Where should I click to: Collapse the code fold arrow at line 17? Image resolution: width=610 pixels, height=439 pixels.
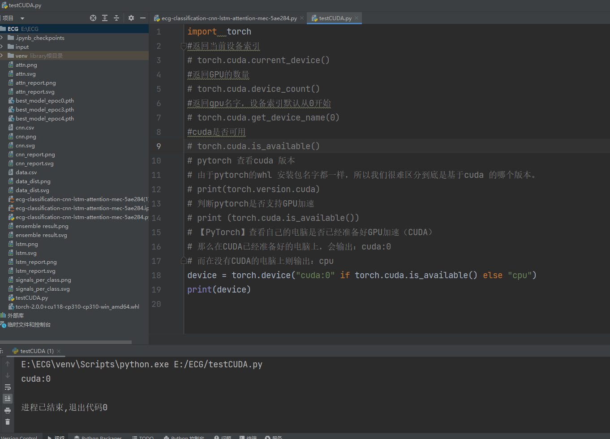coord(184,261)
